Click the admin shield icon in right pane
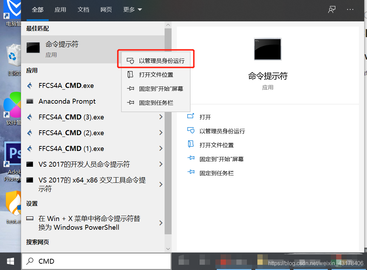The width and height of the screenshot is (367, 270). pos(191,130)
